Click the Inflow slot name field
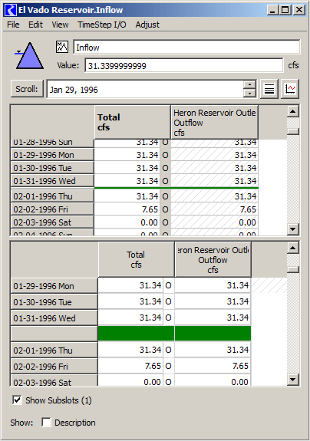Viewport: 310px width, 441px height. click(186, 47)
